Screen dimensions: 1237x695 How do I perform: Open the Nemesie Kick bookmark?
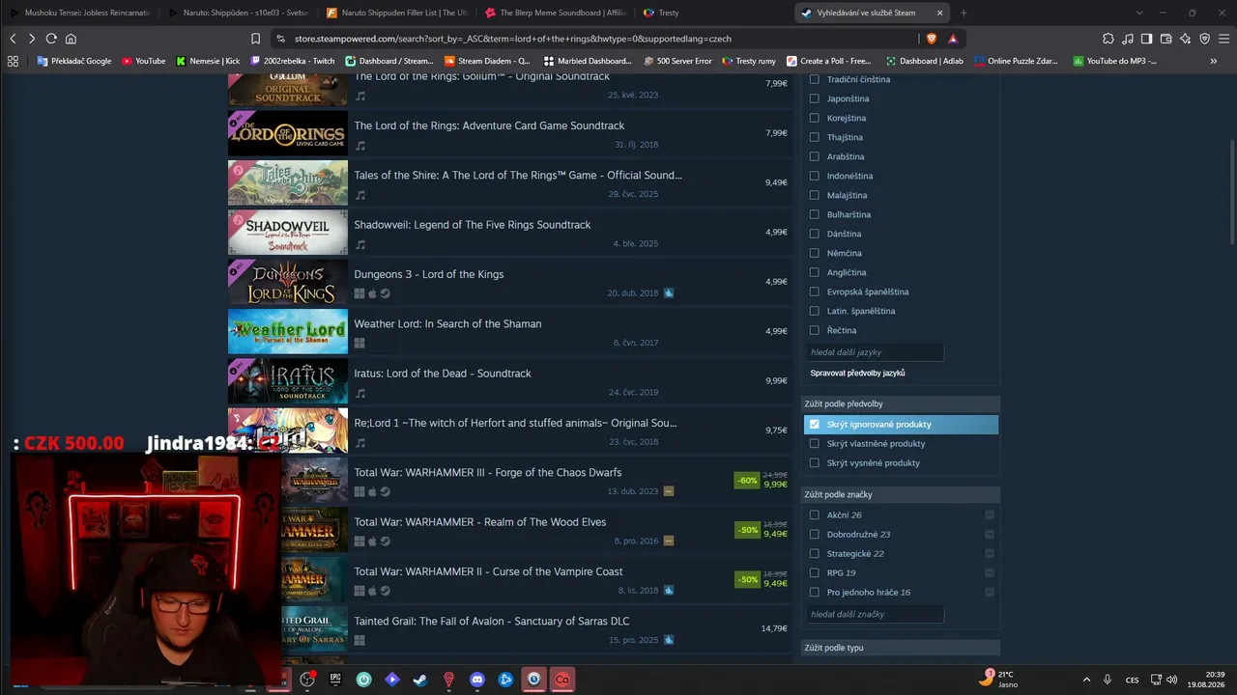point(208,61)
